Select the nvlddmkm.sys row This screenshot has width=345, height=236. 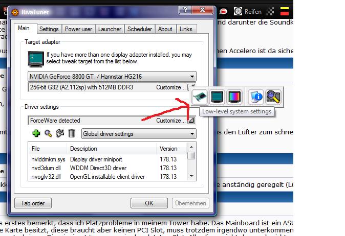pos(108,159)
